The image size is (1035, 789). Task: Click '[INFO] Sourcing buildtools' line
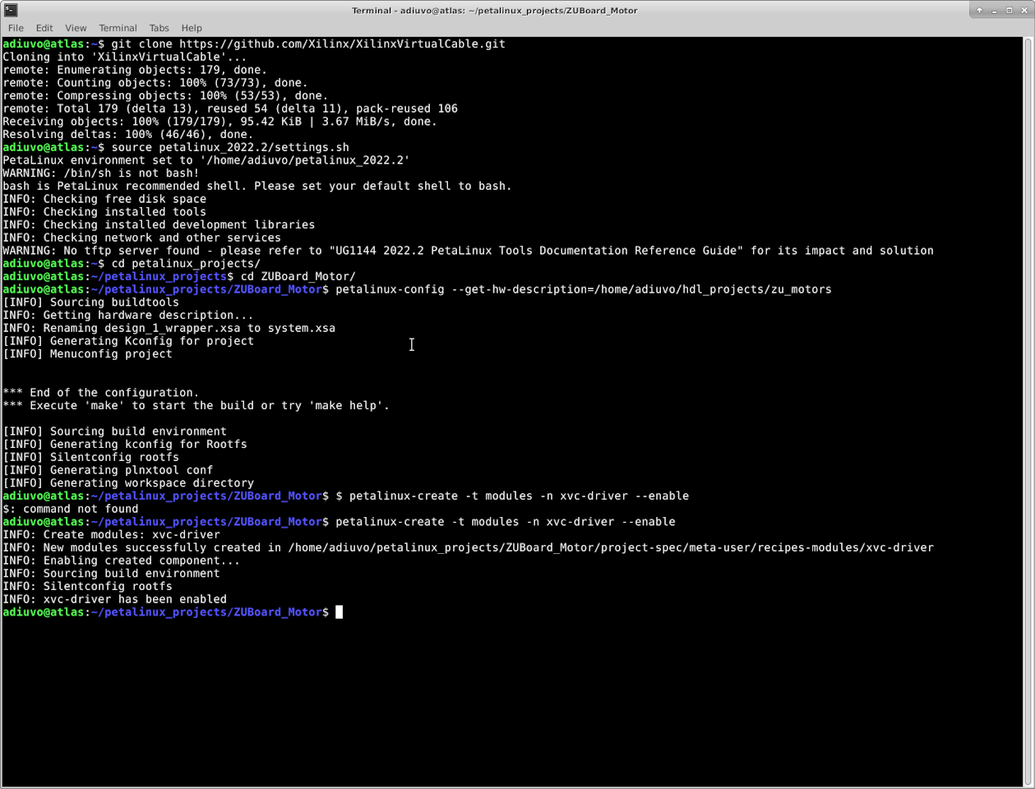[90, 302]
